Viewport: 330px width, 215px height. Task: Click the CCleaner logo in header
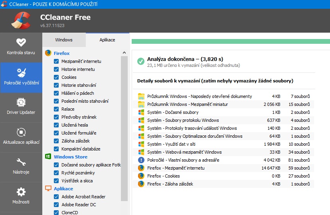click(21, 20)
